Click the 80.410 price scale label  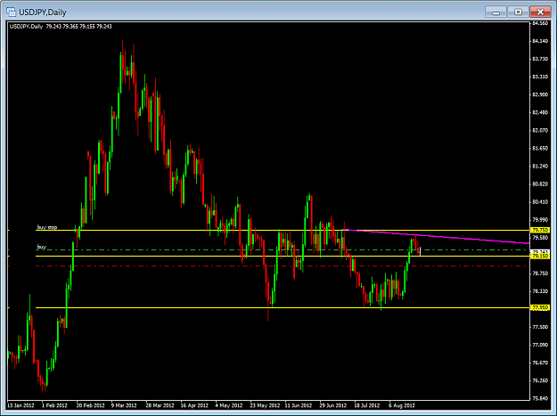point(540,201)
